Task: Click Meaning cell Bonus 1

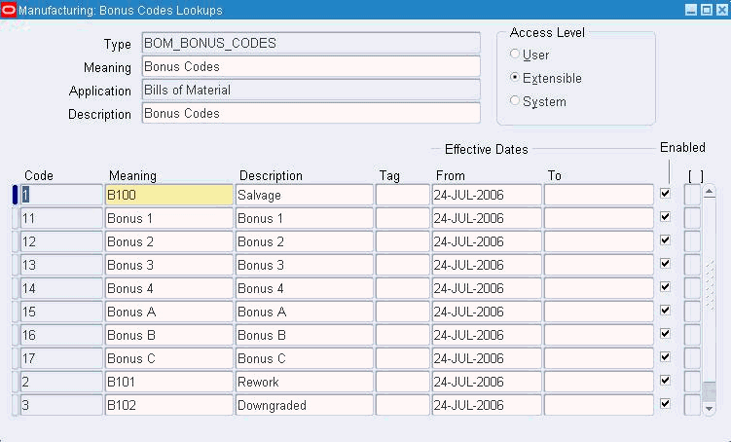Action: coord(168,218)
